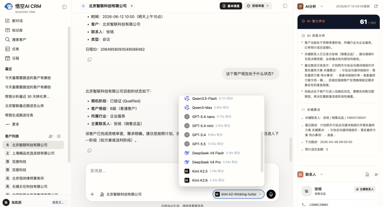Viewport: 385px width, 207px height.
Task: Select customer 北京智联科创有限公司 in the list
Action: 33,145
